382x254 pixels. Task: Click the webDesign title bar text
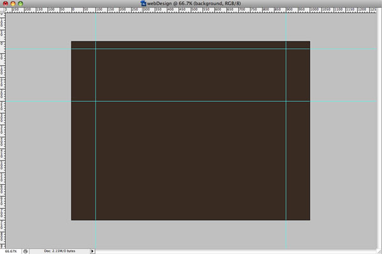(x=194, y=3)
